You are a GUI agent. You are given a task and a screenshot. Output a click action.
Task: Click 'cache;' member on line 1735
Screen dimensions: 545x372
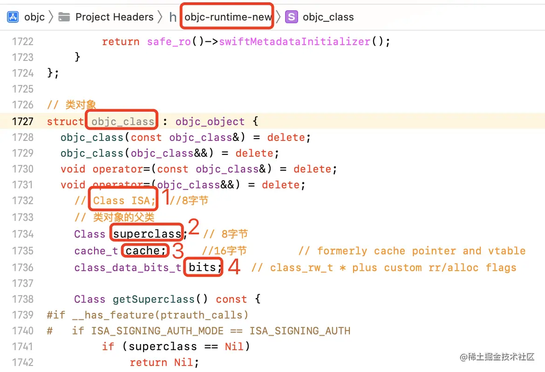(x=145, y=251)
